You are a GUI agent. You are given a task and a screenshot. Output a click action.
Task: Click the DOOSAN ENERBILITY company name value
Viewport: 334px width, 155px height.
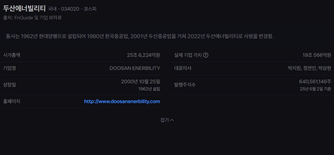(135, 68)
